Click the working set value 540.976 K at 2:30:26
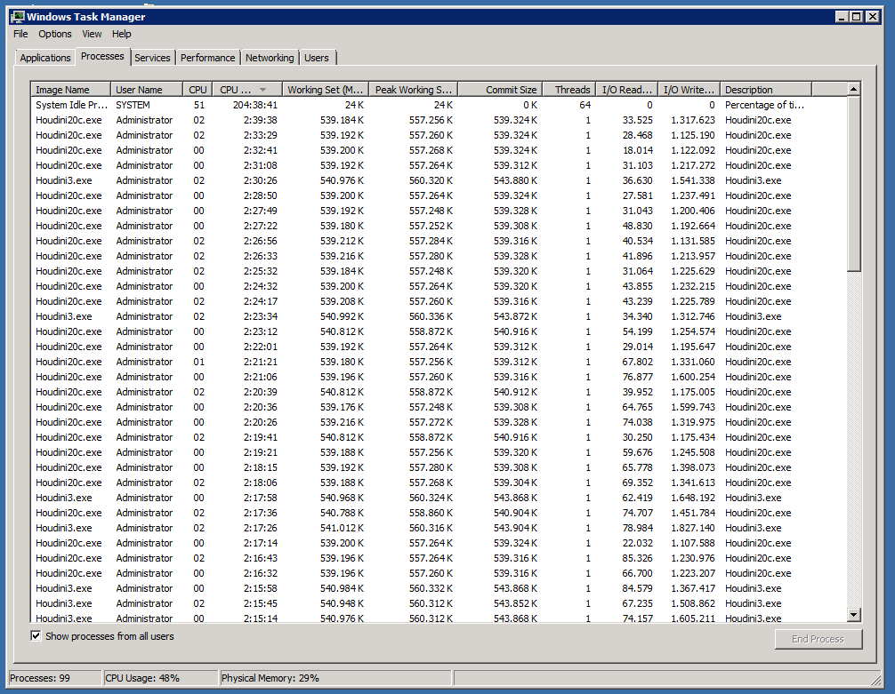This screenshot has width=895, height=694. point(342,180)
